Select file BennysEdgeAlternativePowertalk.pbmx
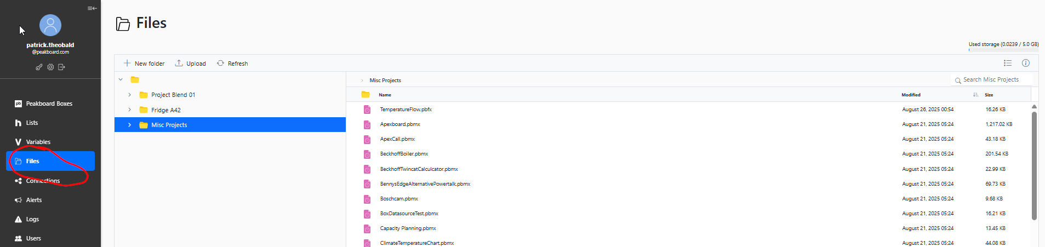Screen dimensions: 1045x247 (x=425, y=184)
